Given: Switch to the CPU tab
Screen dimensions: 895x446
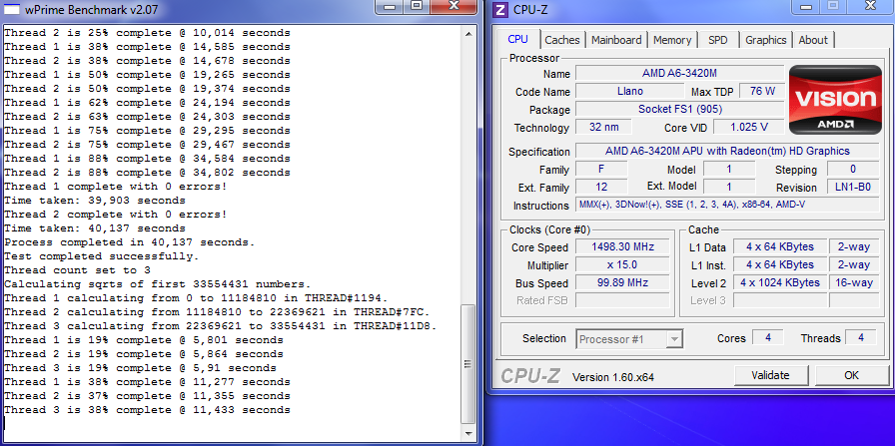Looking at the screenshot, I should coord(517,39).
